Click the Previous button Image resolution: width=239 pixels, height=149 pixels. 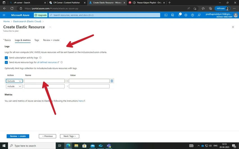(48, 136)
